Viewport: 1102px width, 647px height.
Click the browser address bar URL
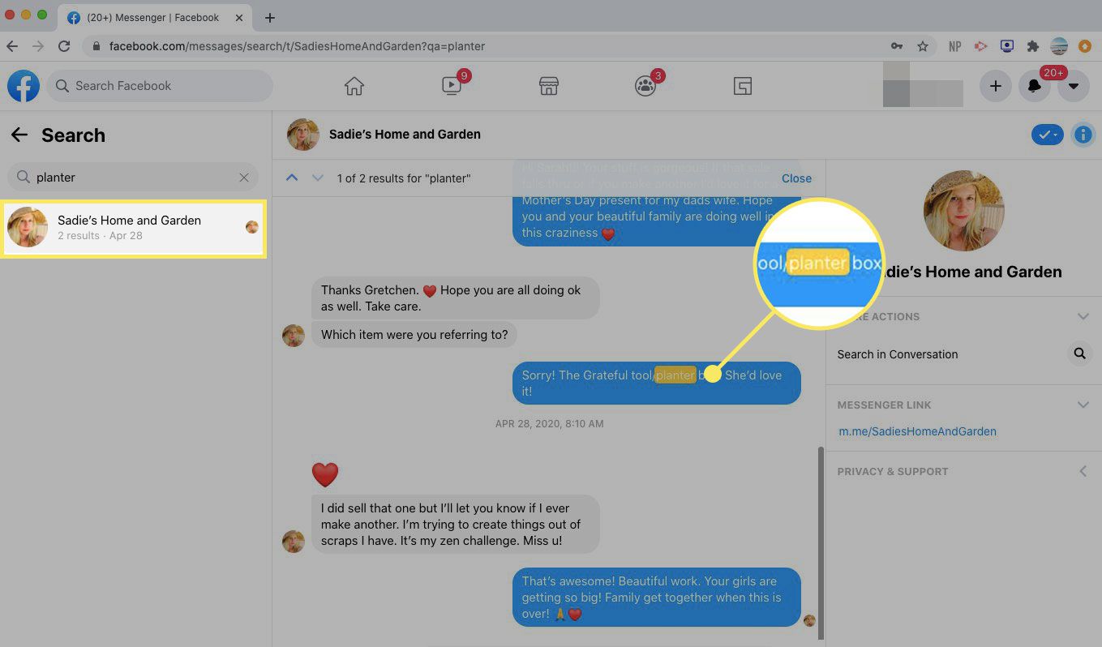pyautogui.click(x=297, y=46)
